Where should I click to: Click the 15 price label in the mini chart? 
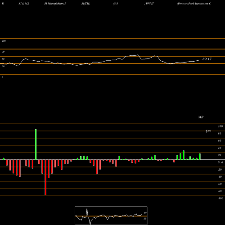145,219
